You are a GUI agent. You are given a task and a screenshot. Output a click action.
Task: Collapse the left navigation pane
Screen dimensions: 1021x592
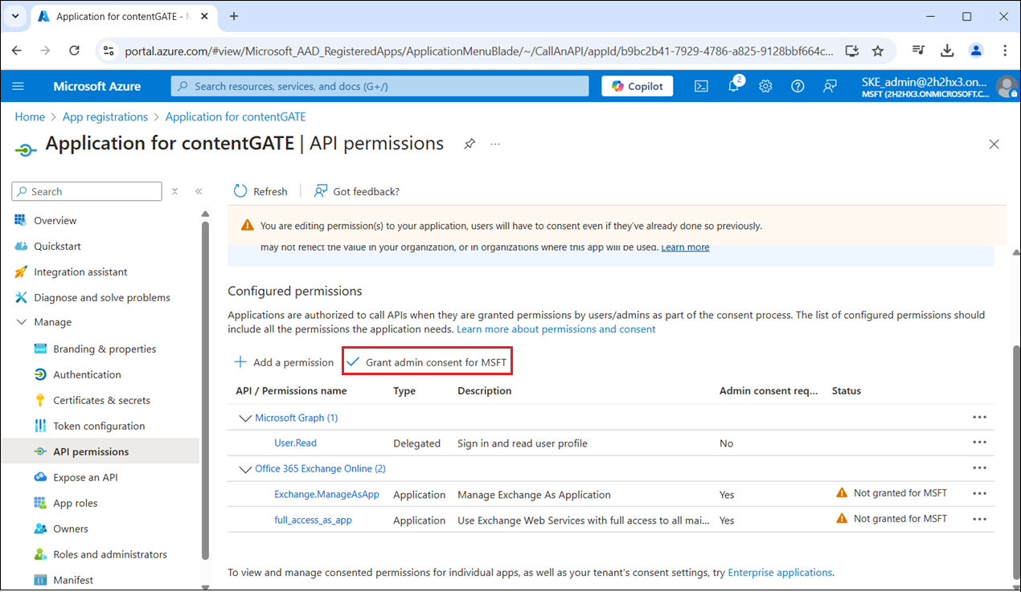199,191
